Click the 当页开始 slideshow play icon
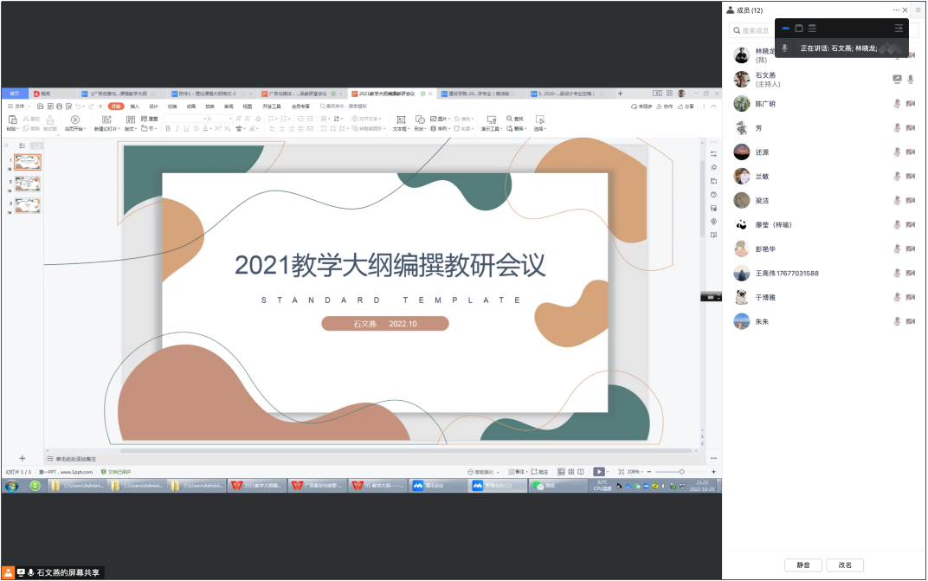Viewport: 928px width, 581px height. tap(74, 119)
